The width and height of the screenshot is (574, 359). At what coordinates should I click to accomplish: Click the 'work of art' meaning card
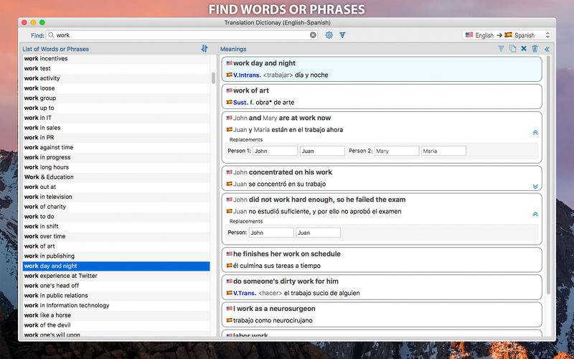pyautogui.click(x=381, y=96)
